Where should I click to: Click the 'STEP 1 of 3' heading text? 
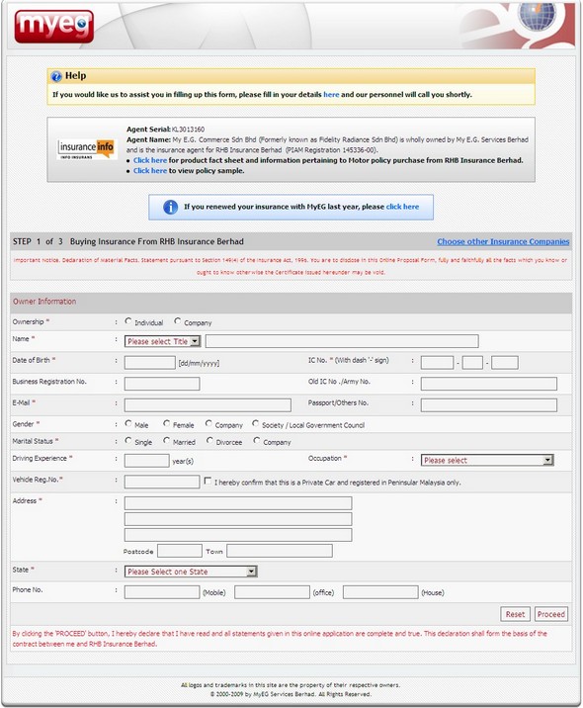(38, 241)
